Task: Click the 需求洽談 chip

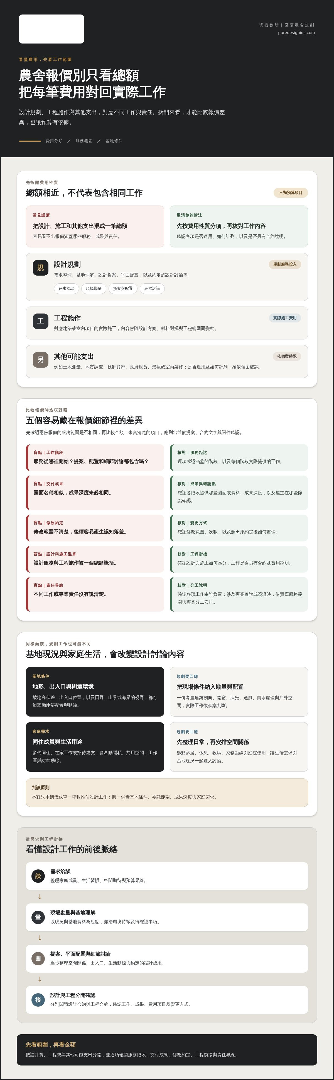Action: [x=67, y=288]
